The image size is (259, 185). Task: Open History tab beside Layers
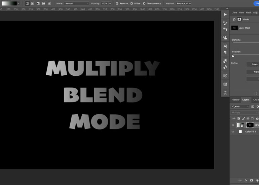click(x=235, y=100)
